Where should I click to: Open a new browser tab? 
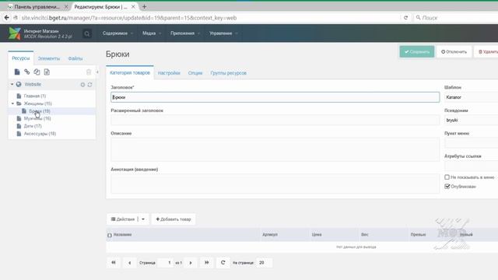(x=144, y=6)
